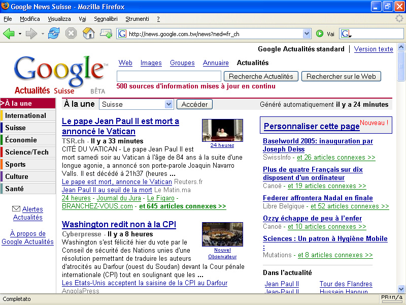Select the Santé news section
The image size is (406, 305).
tap(28, 189)
